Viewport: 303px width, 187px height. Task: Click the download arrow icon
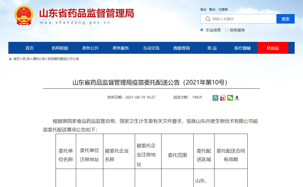(x=237, y=98)
